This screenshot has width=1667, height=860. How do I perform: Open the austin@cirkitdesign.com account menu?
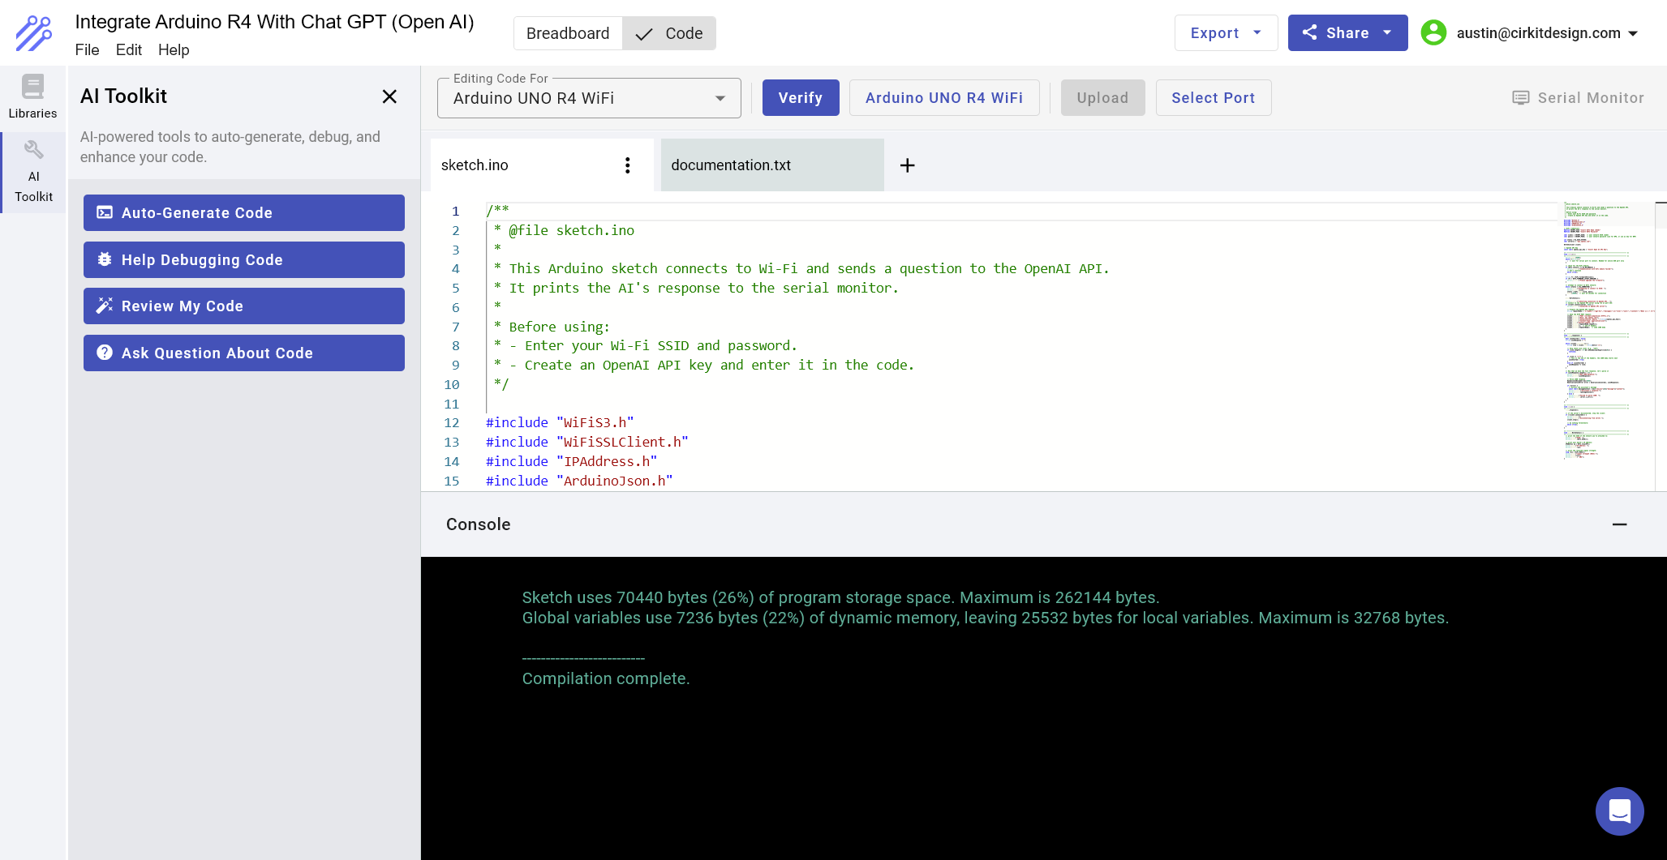point(1547,33)
